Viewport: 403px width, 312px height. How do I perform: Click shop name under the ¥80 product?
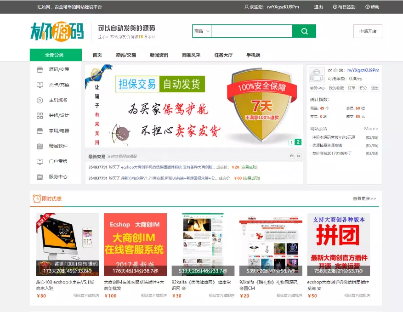pyautogui.click(x=86, y=295)
